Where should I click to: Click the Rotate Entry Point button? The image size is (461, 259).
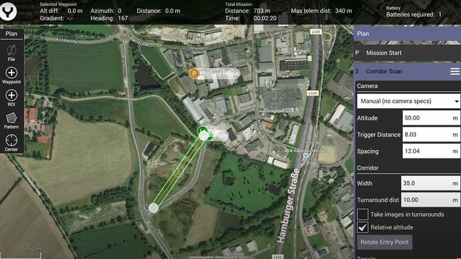(385, 242)
